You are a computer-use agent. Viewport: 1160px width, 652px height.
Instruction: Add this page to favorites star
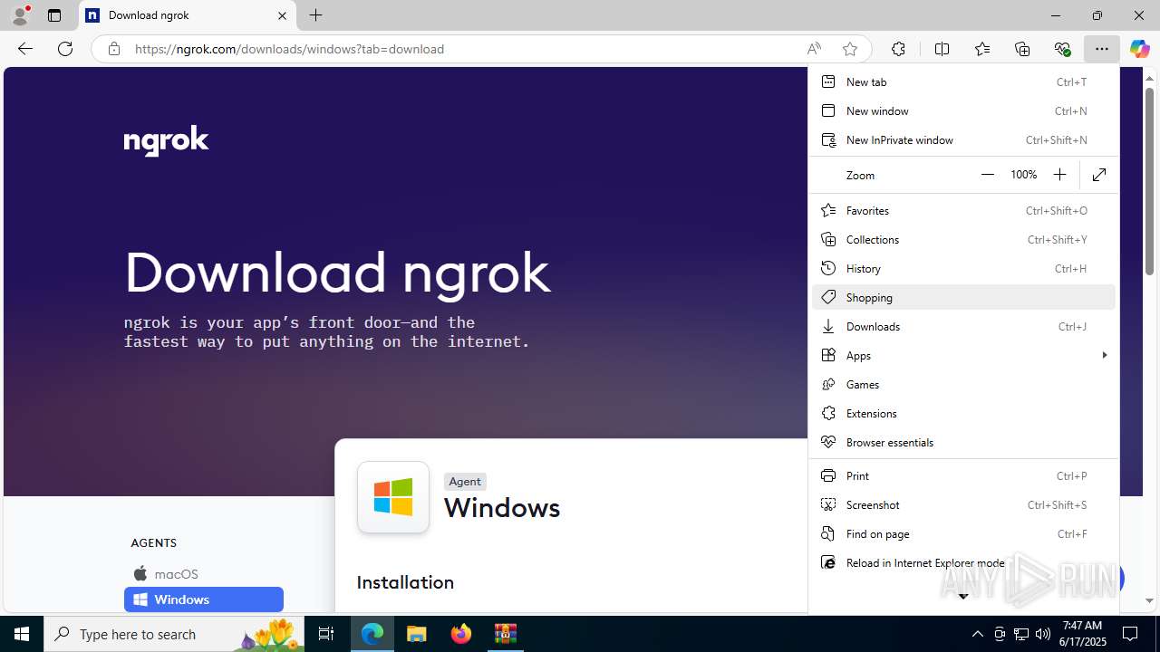849,49
